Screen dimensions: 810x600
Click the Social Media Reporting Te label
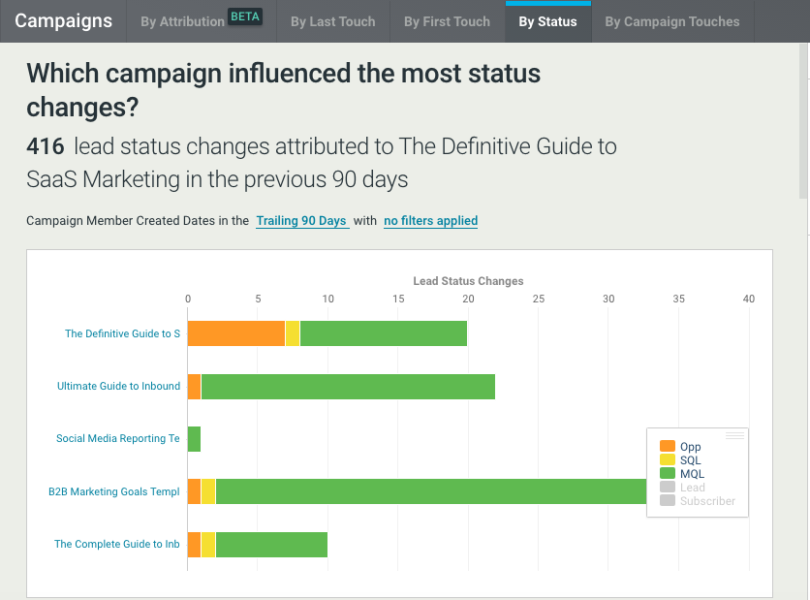[x=117, y=438]
